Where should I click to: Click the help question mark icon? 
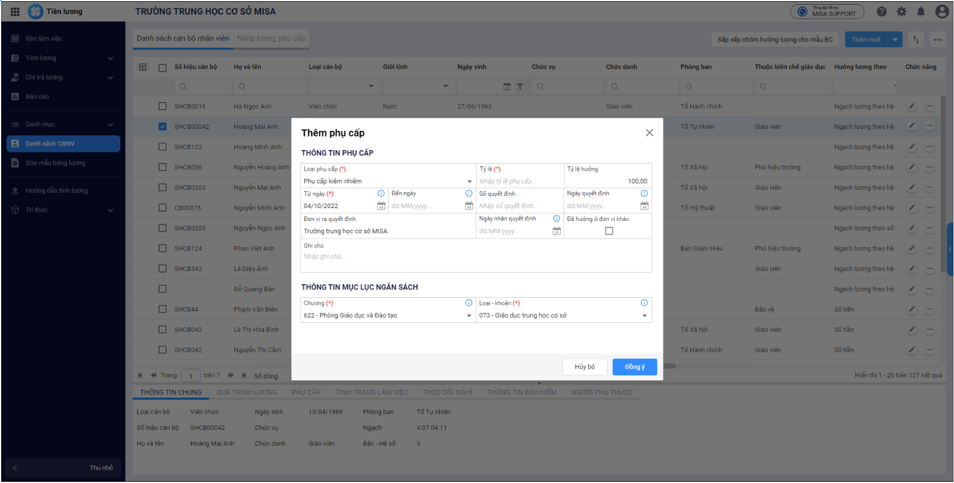tap(881, 12)
